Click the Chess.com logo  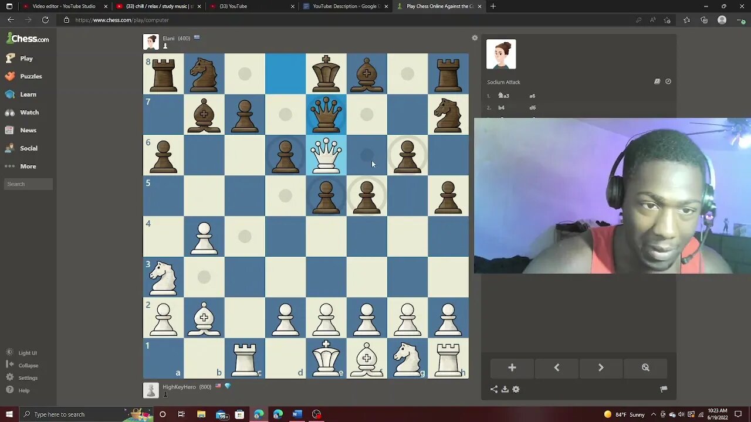pos(28,39)
